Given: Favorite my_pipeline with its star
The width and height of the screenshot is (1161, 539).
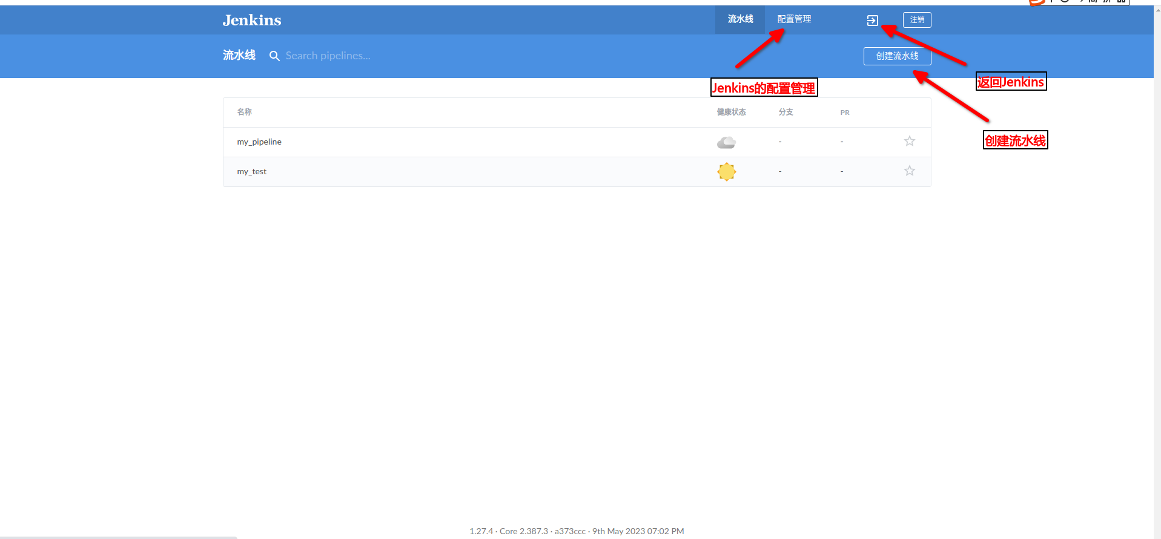Looking at the screenshot, I should (x=909, y=142).
